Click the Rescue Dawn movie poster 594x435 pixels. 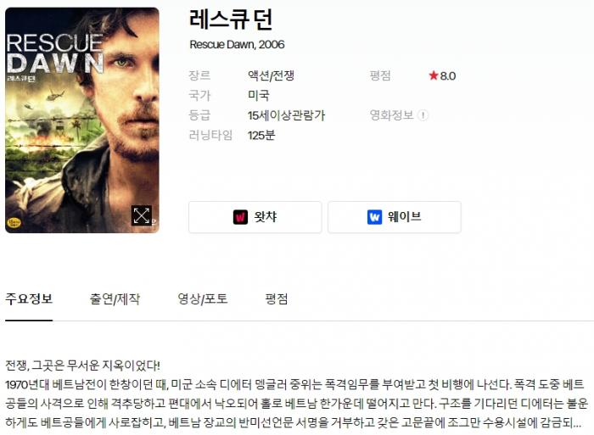click(x=82, y=120)
